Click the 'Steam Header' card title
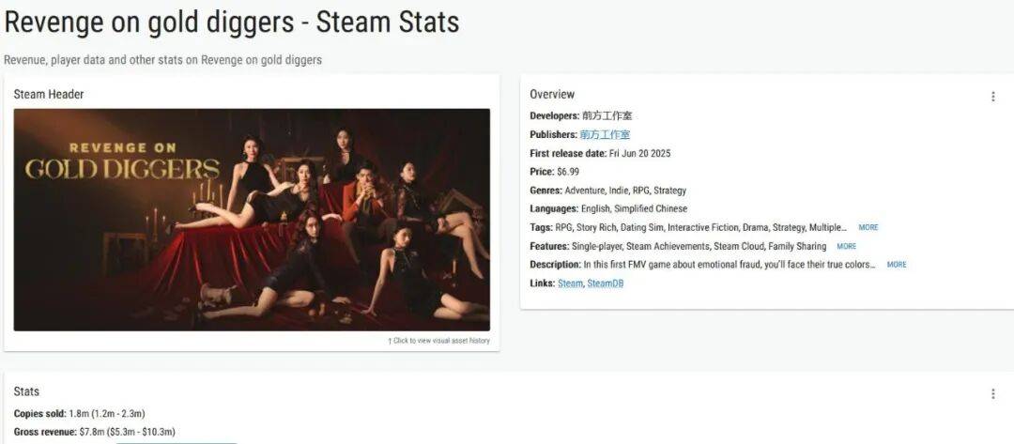 [49, 95]
